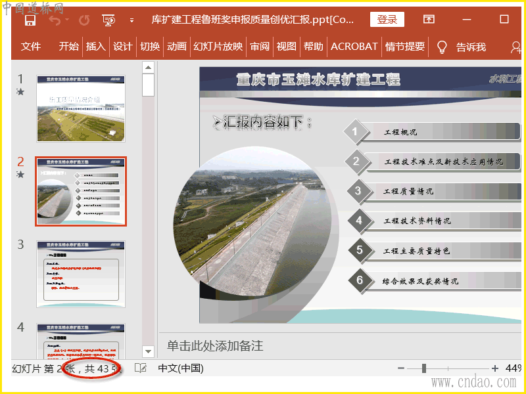The image size is (526, 394).
Task: Click the notes area 单击此处添加备注
Action: coord(215,346)
